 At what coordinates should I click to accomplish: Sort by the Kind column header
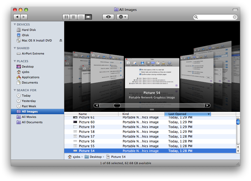pos(141,114)
